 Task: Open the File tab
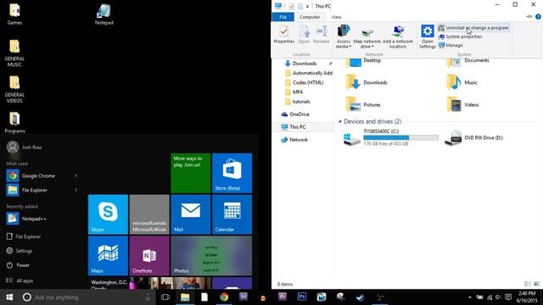pos(283,17)
